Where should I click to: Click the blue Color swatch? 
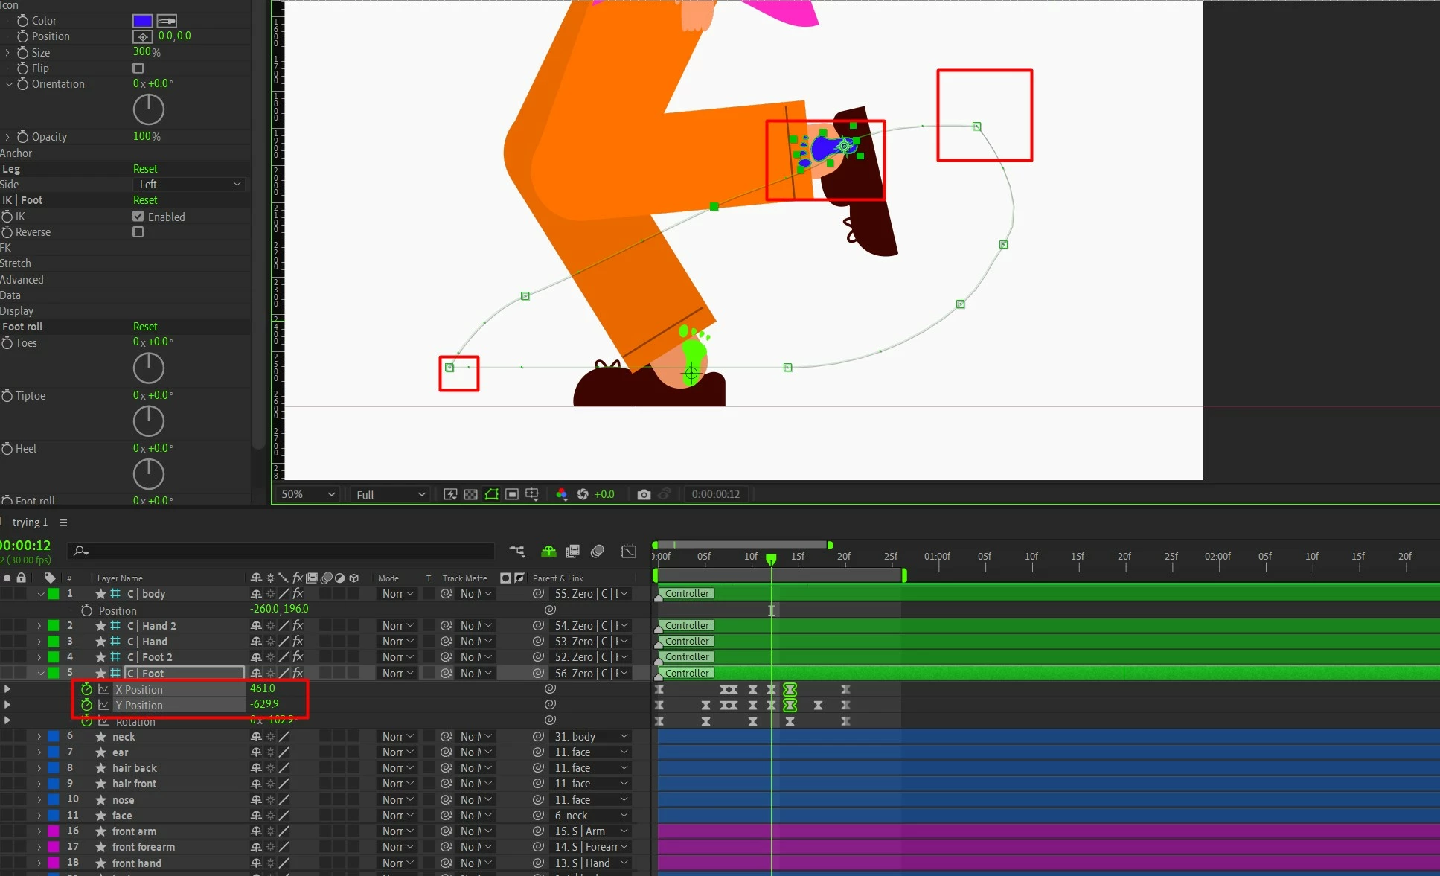[x=142, y=21]
